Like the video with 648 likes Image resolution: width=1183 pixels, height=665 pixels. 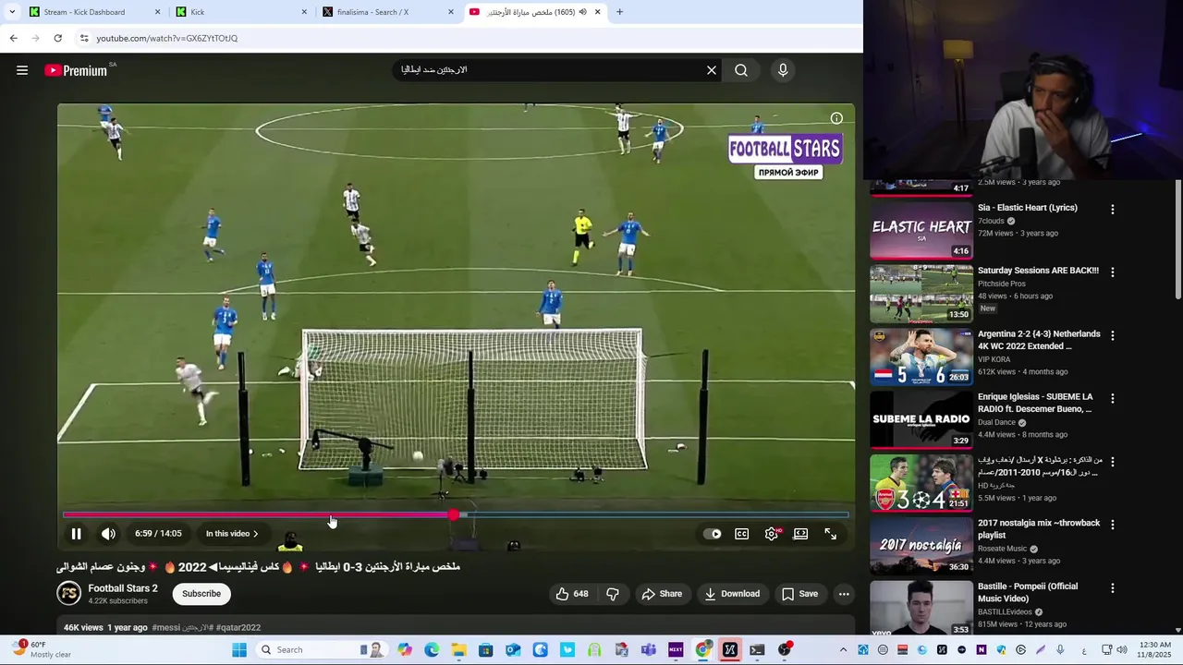click(572, 594)
